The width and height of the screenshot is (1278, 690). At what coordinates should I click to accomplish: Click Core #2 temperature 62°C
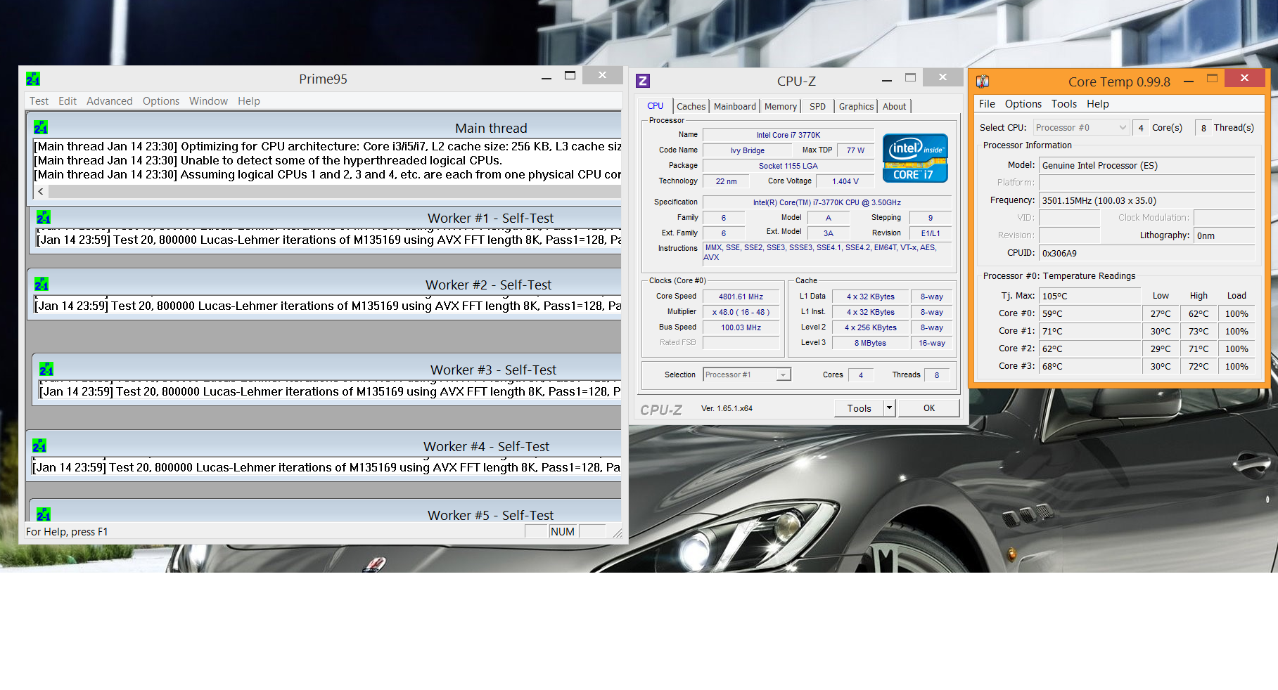(1090, 349)
